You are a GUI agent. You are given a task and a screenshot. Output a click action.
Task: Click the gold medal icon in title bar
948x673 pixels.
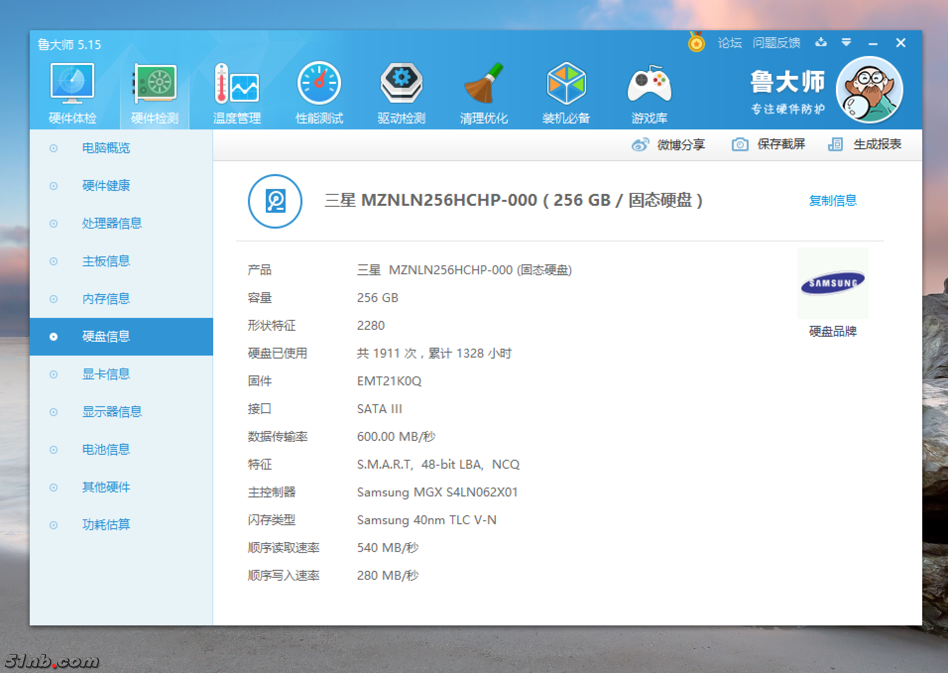point(696,43)
